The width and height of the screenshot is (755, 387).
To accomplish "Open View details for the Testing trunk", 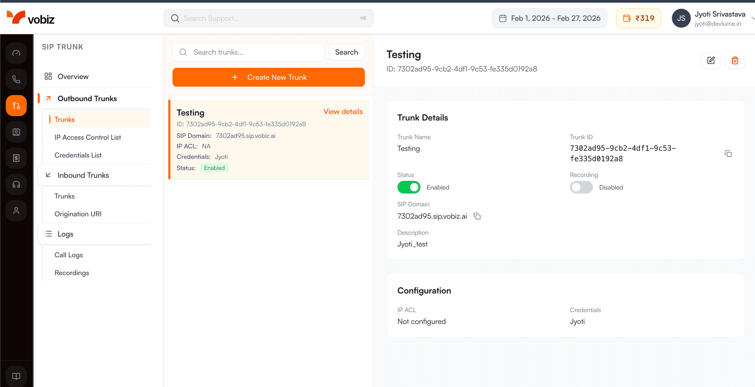I will 343,111.
